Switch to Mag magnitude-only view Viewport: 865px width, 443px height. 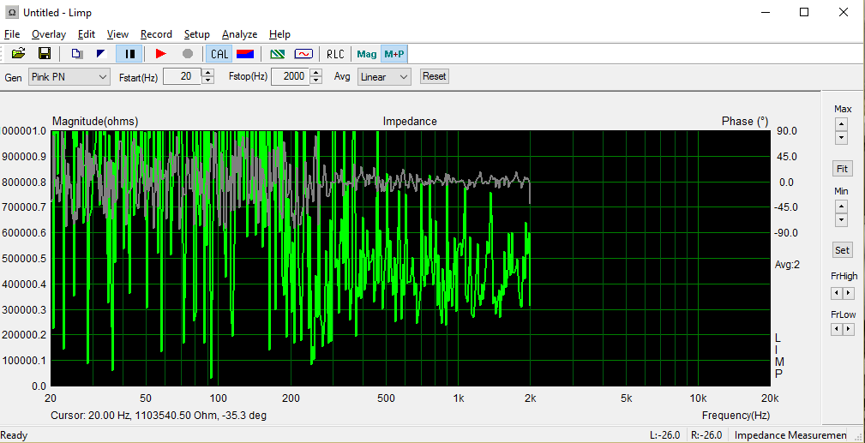coord(367,53)
